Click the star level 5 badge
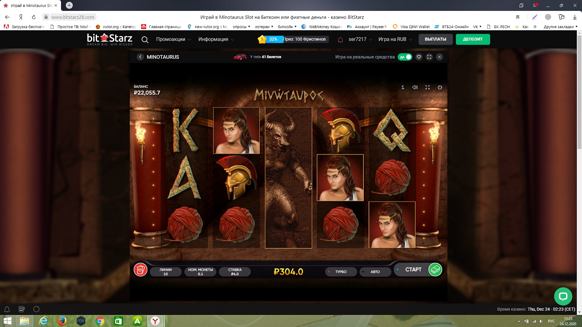 (262, 39)
